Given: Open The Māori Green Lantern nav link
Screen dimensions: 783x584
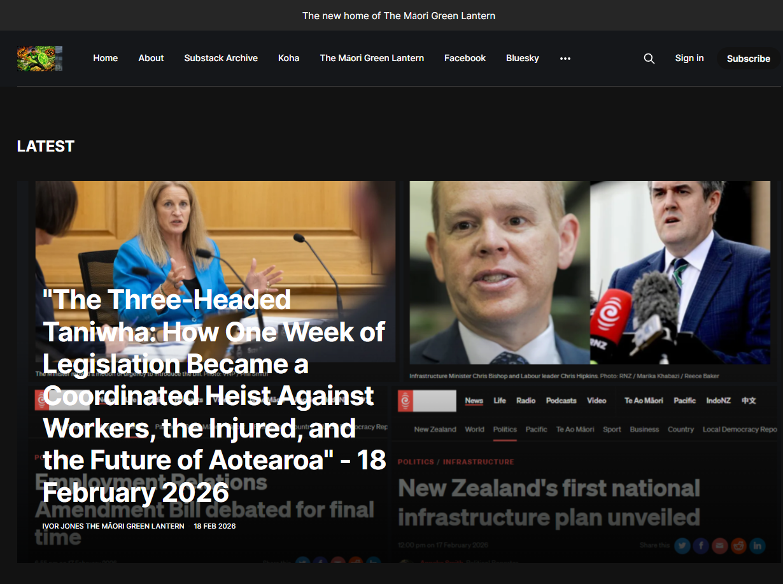Looking at the screenshot, I should [x=372, y=58].
